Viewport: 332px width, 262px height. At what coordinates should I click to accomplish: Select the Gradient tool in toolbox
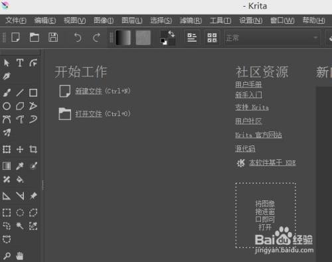(x=7, y=166)
